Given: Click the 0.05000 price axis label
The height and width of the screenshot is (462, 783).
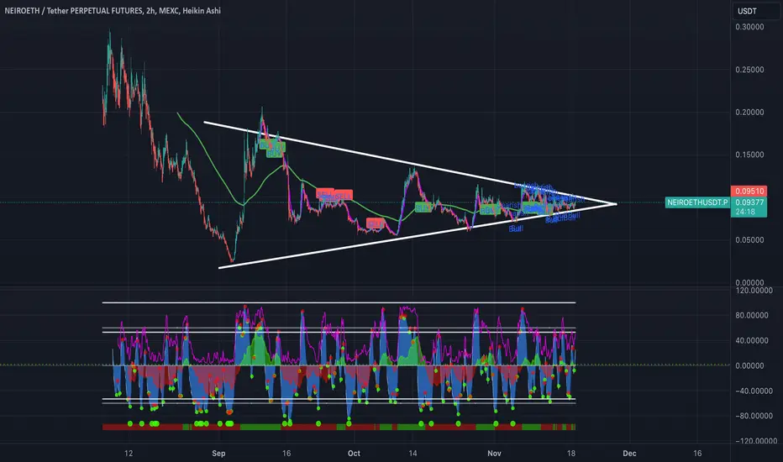Looking at the screenshot, I should pyautogui.click(x=749, y=239).
